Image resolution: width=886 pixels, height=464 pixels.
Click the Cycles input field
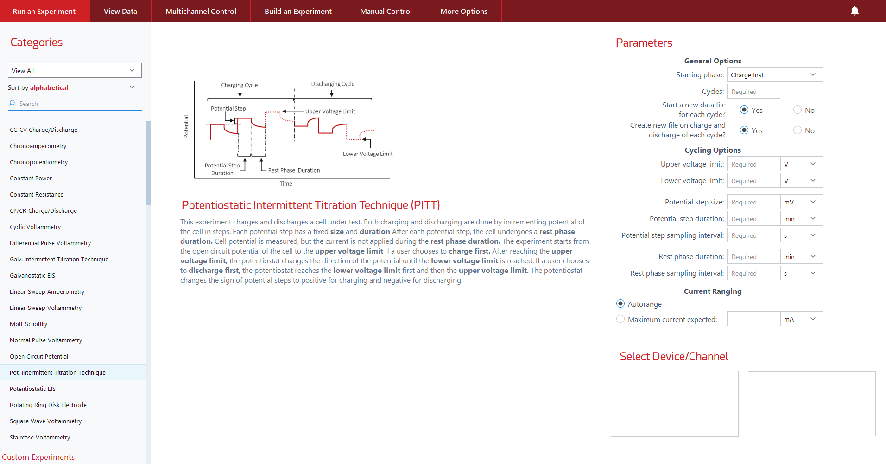[753, 92]
